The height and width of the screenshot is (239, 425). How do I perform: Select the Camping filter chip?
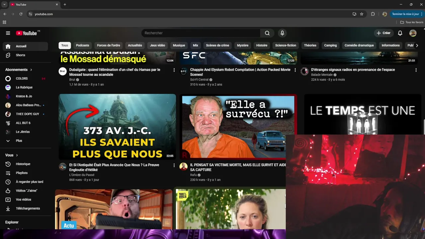330,45
